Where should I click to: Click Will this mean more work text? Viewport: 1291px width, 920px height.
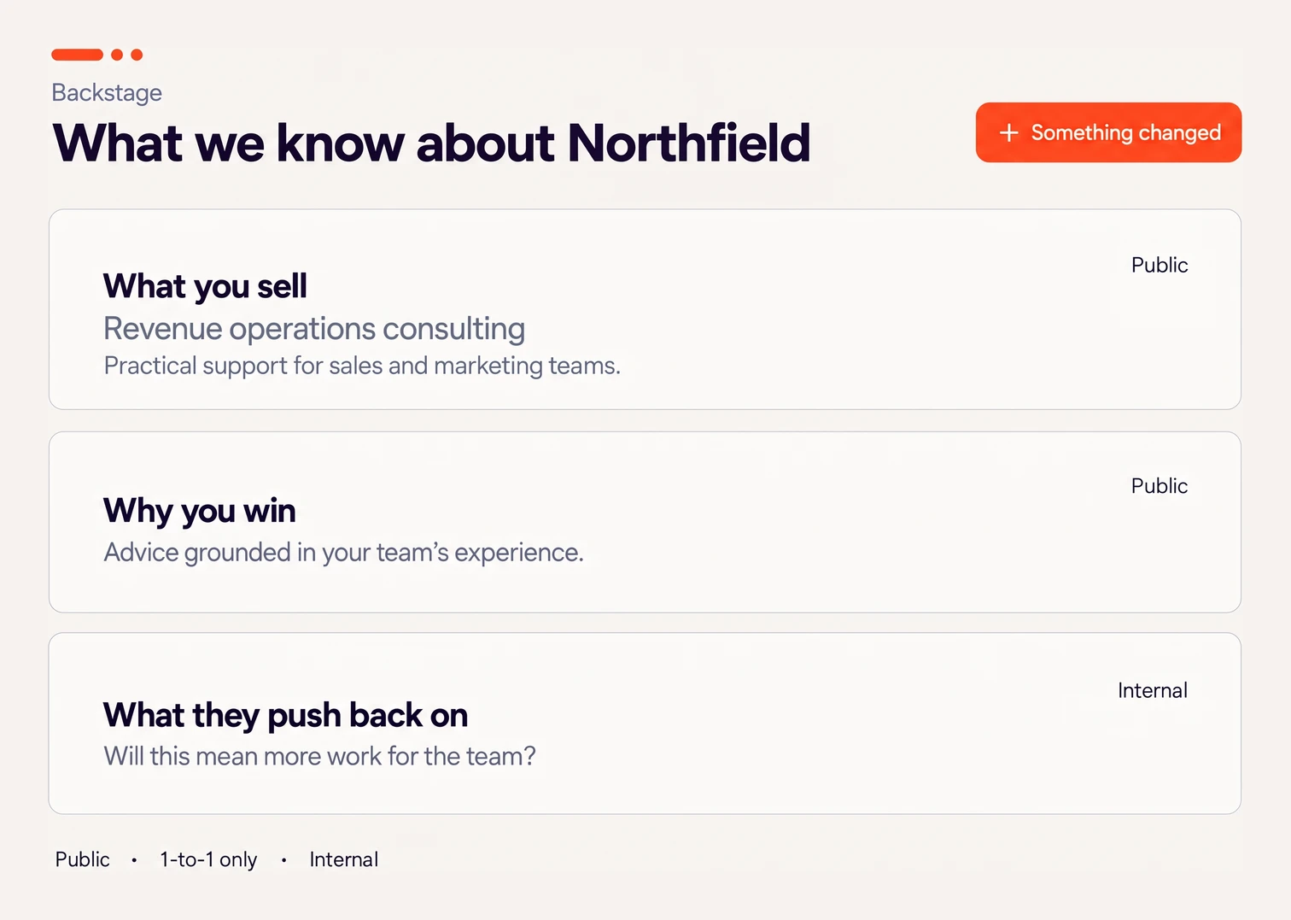[319, 756]
